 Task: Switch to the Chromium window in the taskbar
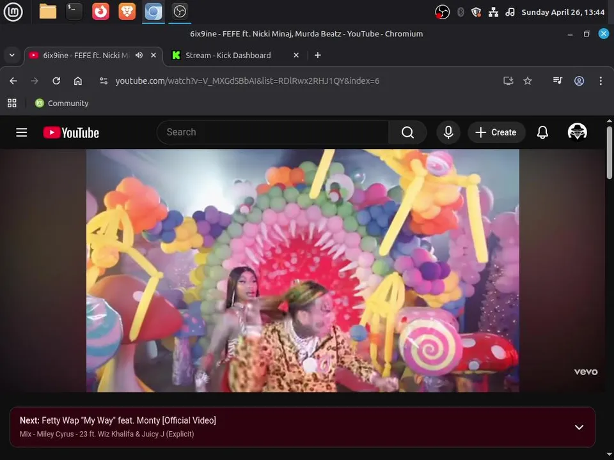153,11
